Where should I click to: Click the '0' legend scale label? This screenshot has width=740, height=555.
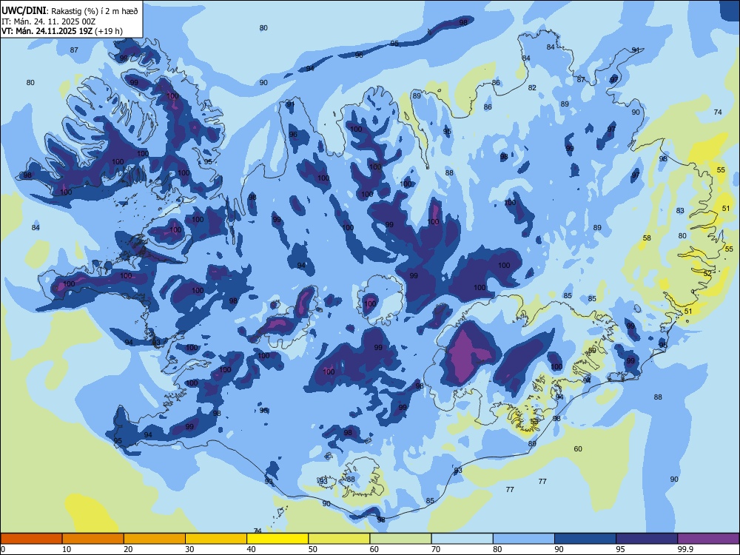pyautogui.click(x=3, y=549)
